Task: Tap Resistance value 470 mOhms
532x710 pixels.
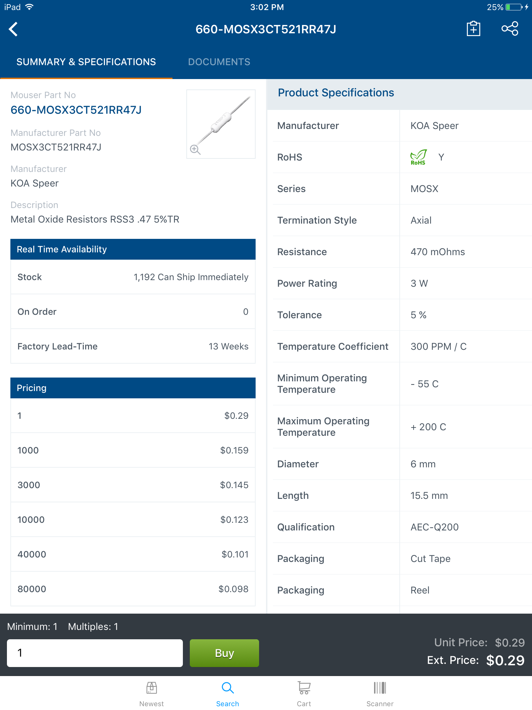Action: pos(437,252)
